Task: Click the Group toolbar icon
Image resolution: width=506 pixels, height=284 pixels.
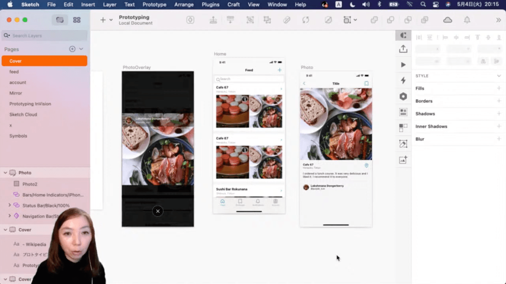Action: 250,20
